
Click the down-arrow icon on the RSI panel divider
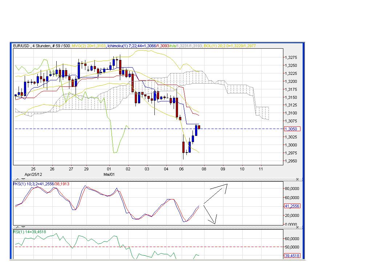click(x=23, y=227)
